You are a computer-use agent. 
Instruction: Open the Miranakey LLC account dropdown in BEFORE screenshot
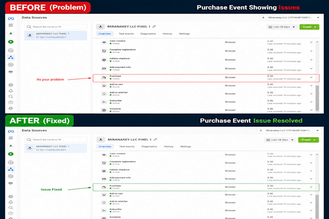click(x=291, y=17)
